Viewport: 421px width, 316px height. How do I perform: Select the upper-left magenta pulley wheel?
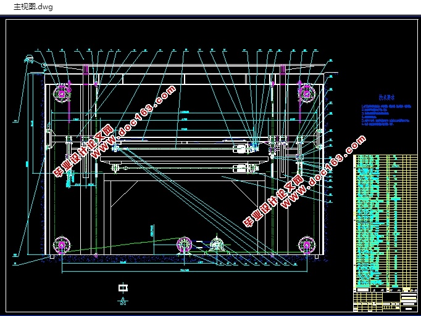(62, 94)
